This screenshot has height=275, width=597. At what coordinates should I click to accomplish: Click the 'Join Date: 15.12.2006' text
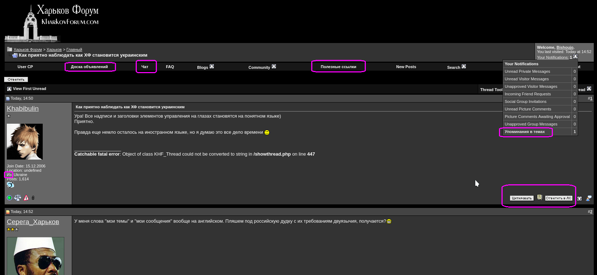click(x=26, y=166)
